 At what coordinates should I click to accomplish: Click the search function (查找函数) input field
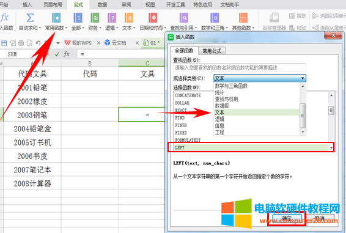point(240,68)
